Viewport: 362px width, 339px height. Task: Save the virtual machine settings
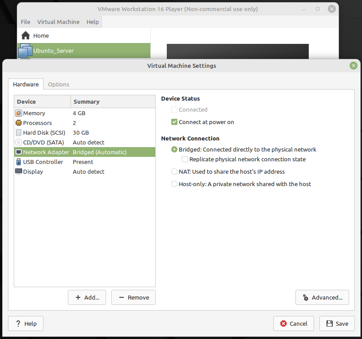(337, 323)
